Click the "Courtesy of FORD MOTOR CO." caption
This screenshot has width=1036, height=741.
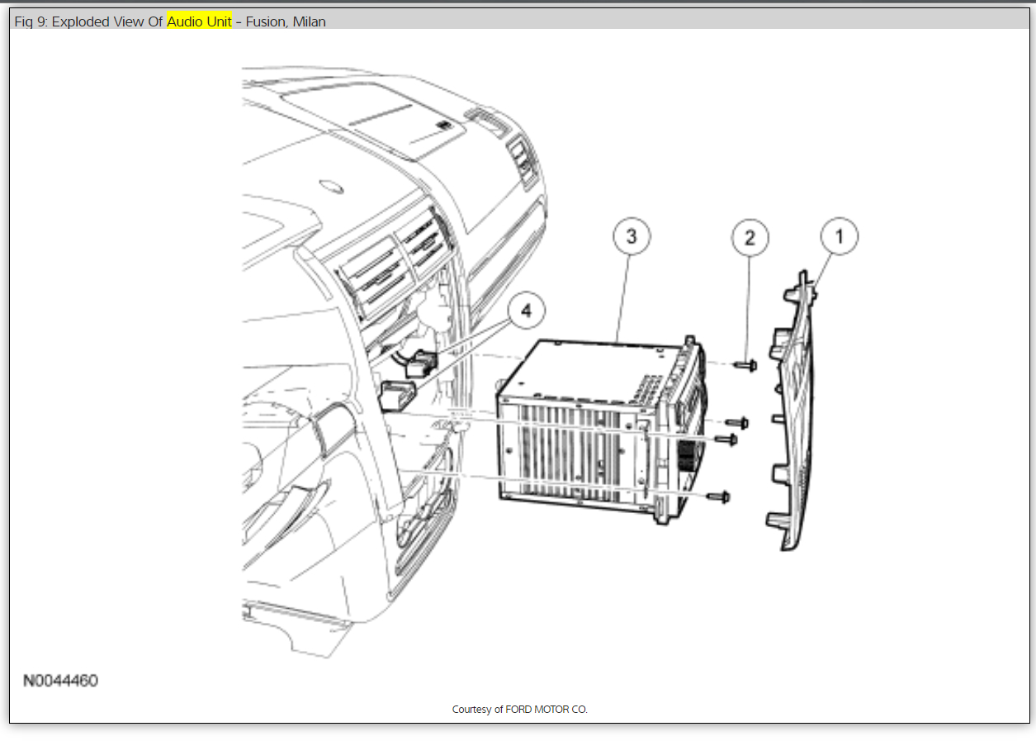pos(520,710)
